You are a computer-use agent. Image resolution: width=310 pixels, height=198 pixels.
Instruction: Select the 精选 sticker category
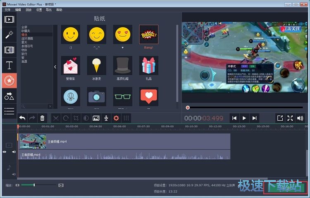point(24,35)
